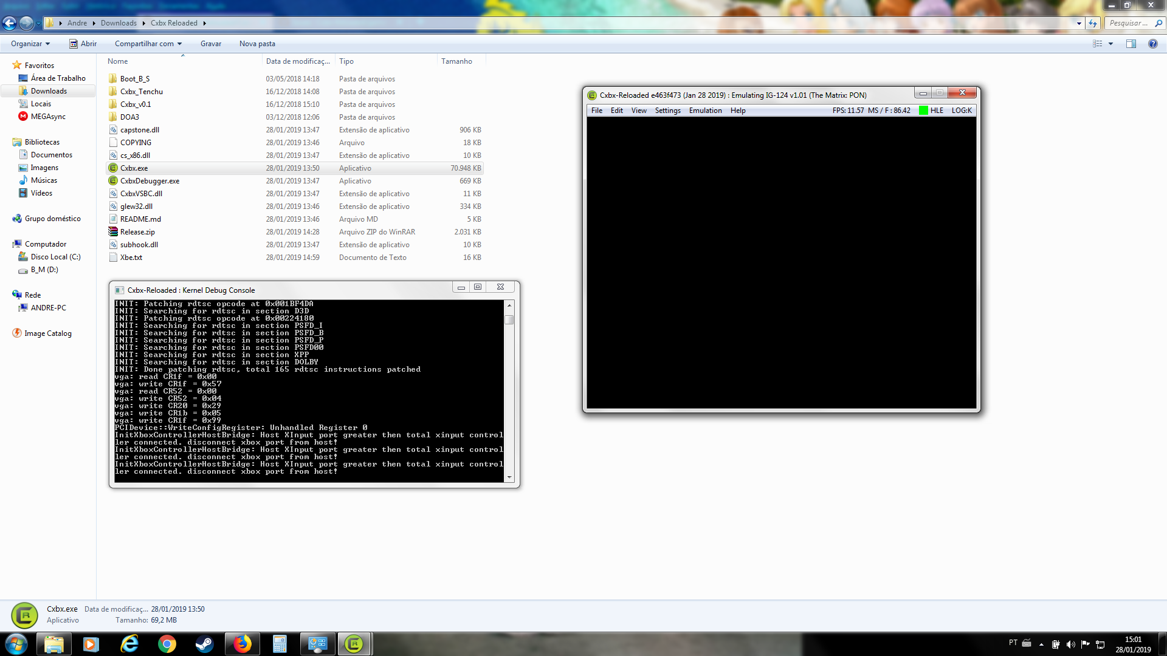Click the volume speaker tray icon
Screen dimensions: 1167x656
point(1070,644)
